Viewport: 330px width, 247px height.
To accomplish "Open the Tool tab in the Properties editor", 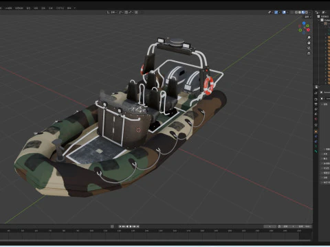I will [316, 93].
